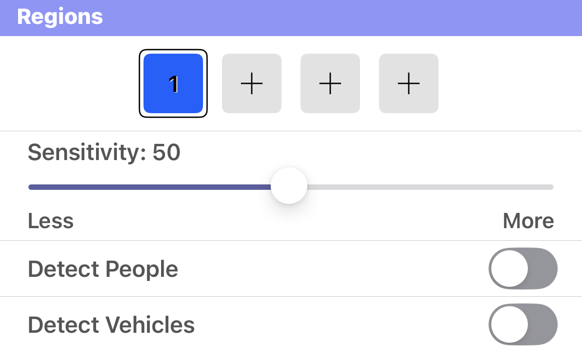Viewport: 582px width, 349px height.
Task: Add a region using the third plus icon
Action: coord(330,83)
